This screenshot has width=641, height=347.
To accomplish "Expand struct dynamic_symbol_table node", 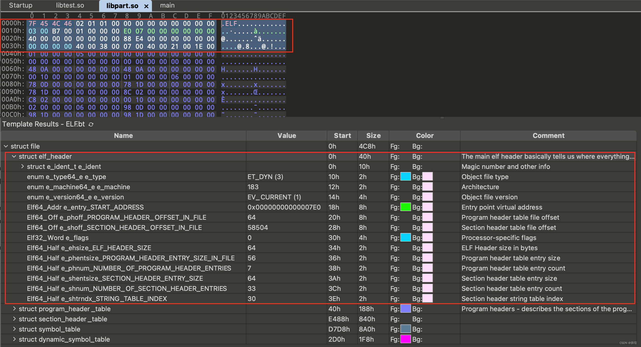I will [14, 339].
